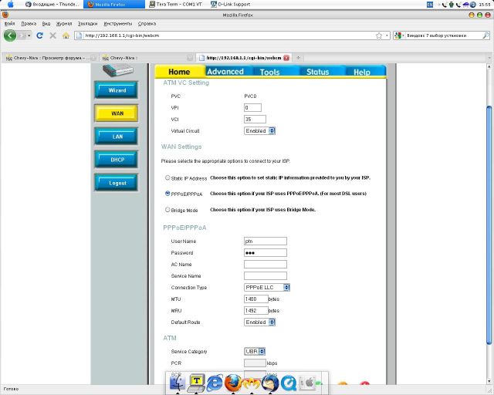Select the Static IP Address radio option
The image size is (494, 395).
click(x=167, y=178)
